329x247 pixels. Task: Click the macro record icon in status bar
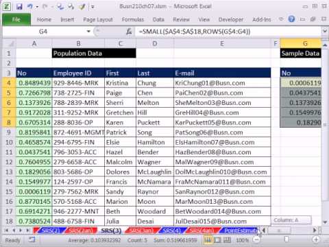(x=32, y=239)
